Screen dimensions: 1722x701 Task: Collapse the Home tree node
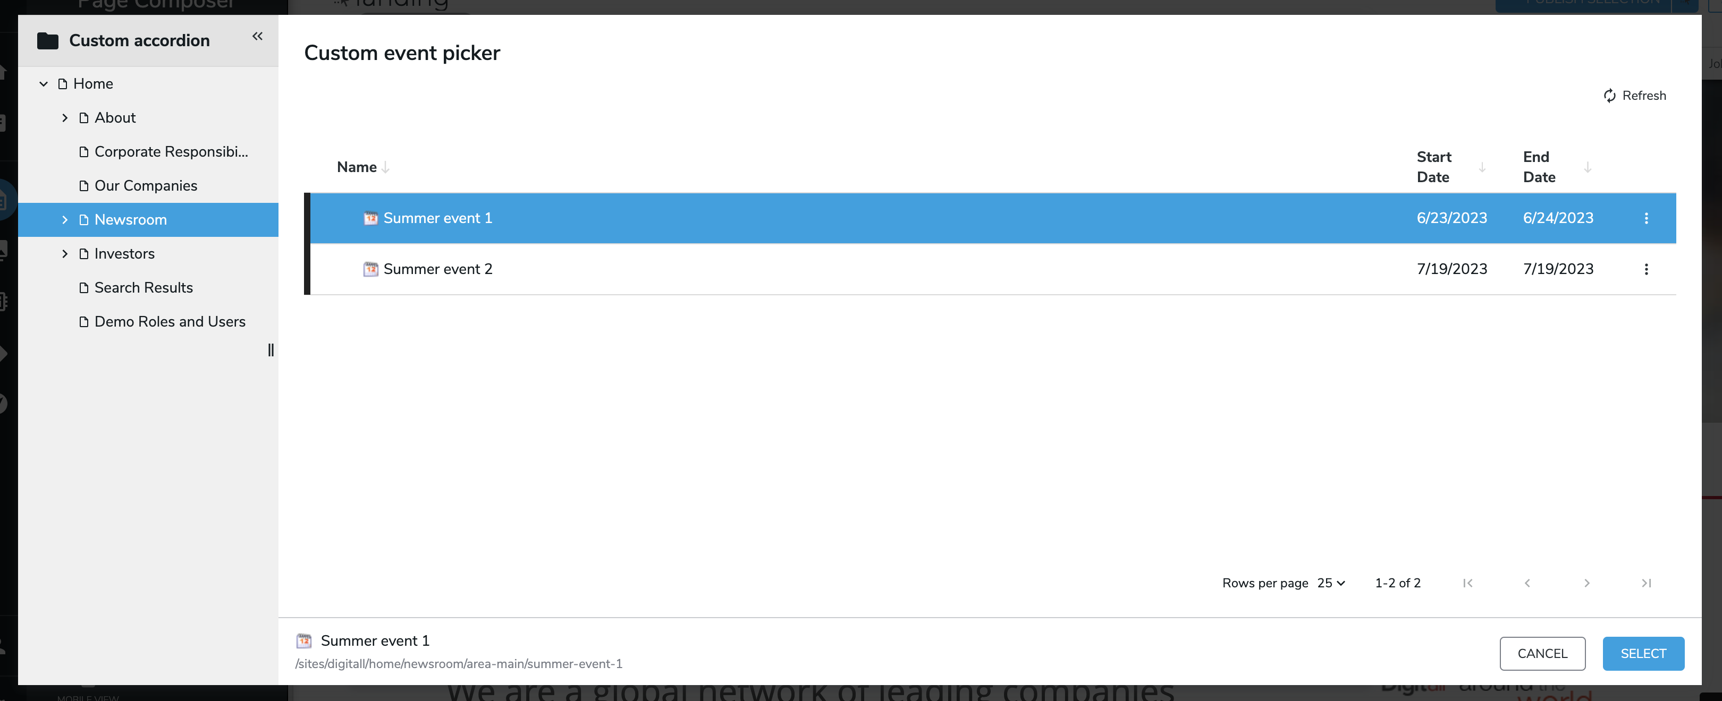(x=43, y=83)
